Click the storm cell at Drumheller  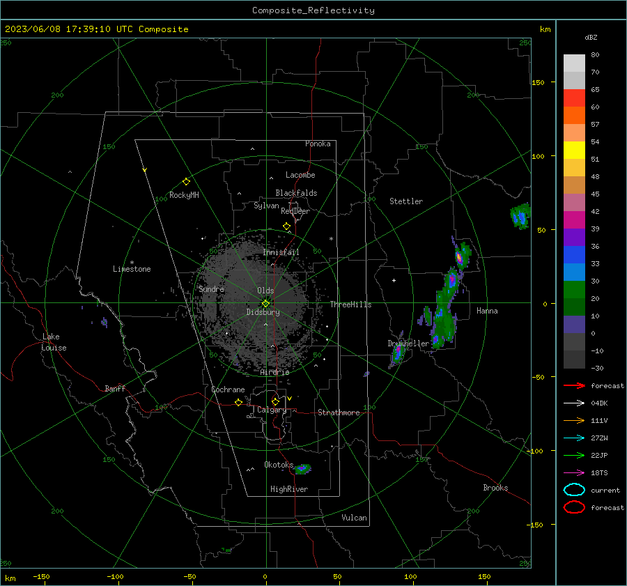pyautogui.click(x=398, y=353)
